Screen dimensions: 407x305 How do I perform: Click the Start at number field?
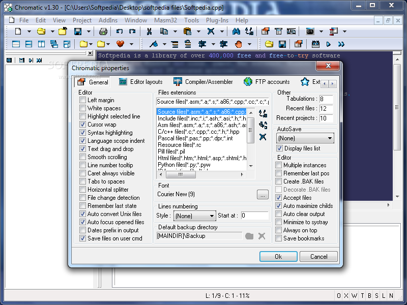[x=255, y=216]
